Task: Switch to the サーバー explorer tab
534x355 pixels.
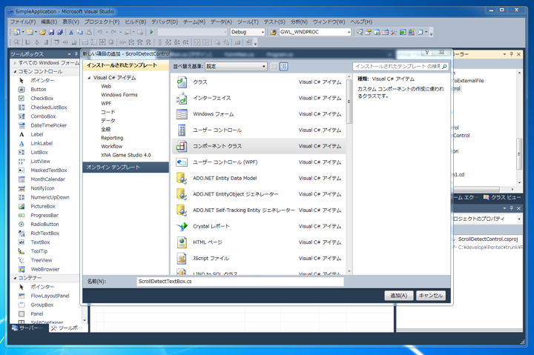Action: [x=29, y=328]
